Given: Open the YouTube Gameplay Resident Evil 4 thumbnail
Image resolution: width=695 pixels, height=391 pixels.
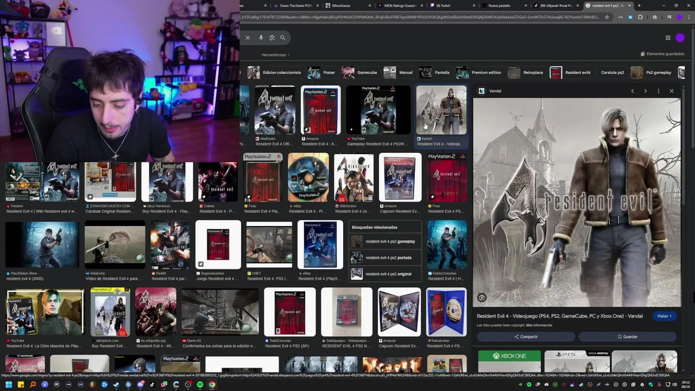Looking at the screenshot, I should coord(378,110).
